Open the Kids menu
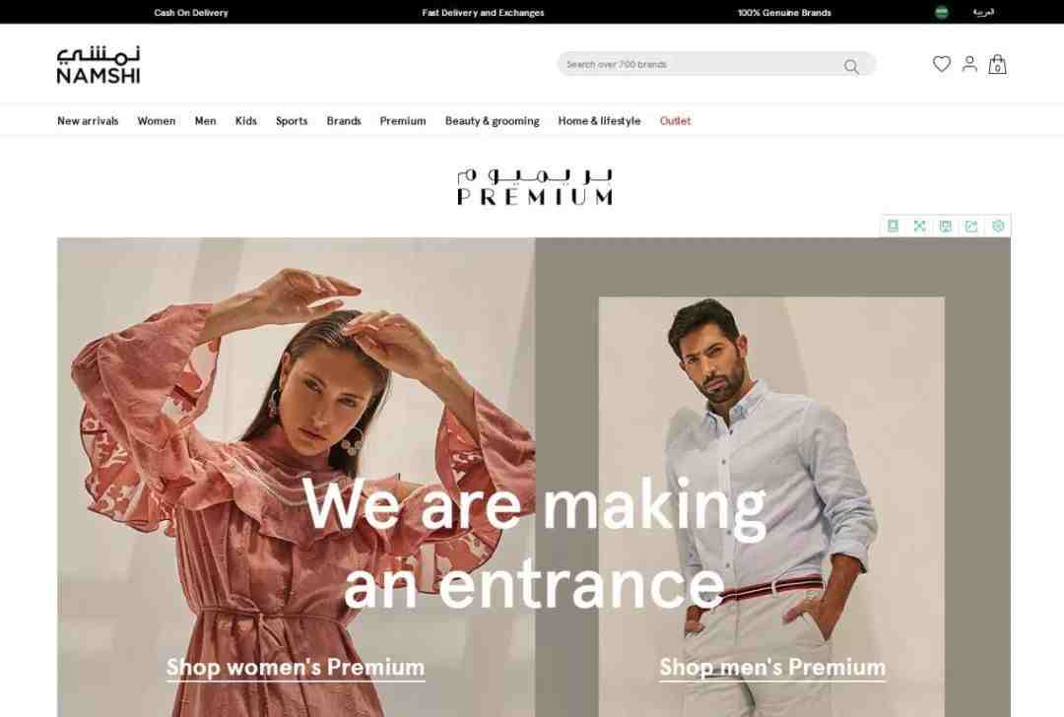Image resolution: width=1064 pixels, height=717 pixels. coord(245,121)
